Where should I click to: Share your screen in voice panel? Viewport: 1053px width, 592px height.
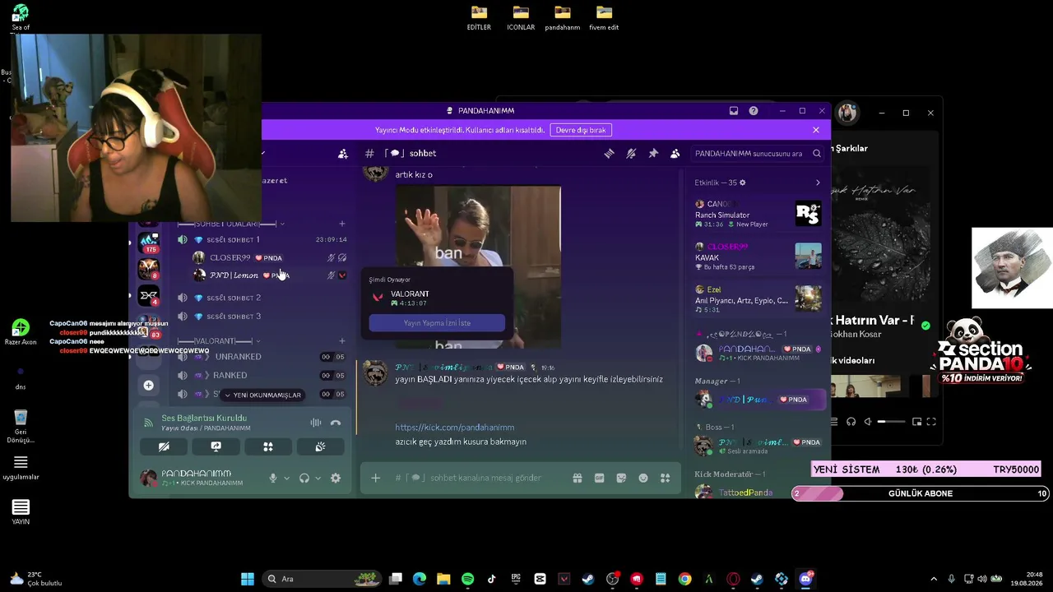pos(216,446)
